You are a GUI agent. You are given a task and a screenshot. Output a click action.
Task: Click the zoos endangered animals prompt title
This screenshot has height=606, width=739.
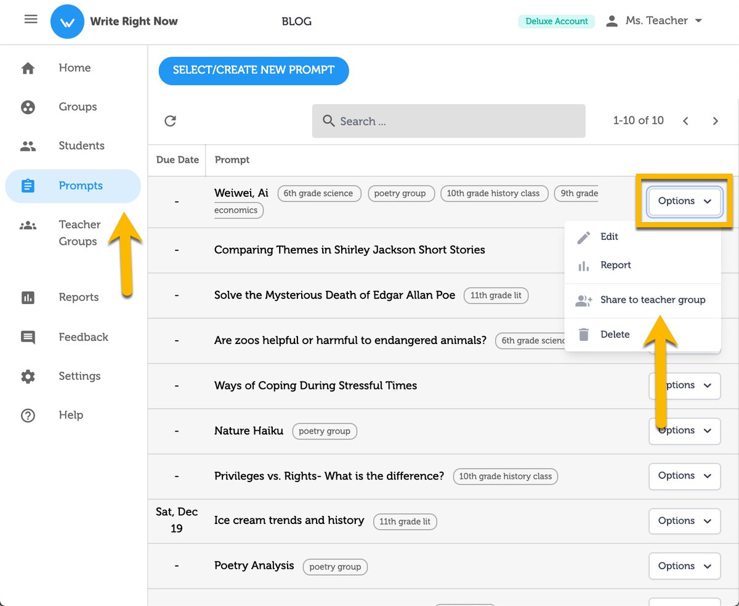pos(350,340)
